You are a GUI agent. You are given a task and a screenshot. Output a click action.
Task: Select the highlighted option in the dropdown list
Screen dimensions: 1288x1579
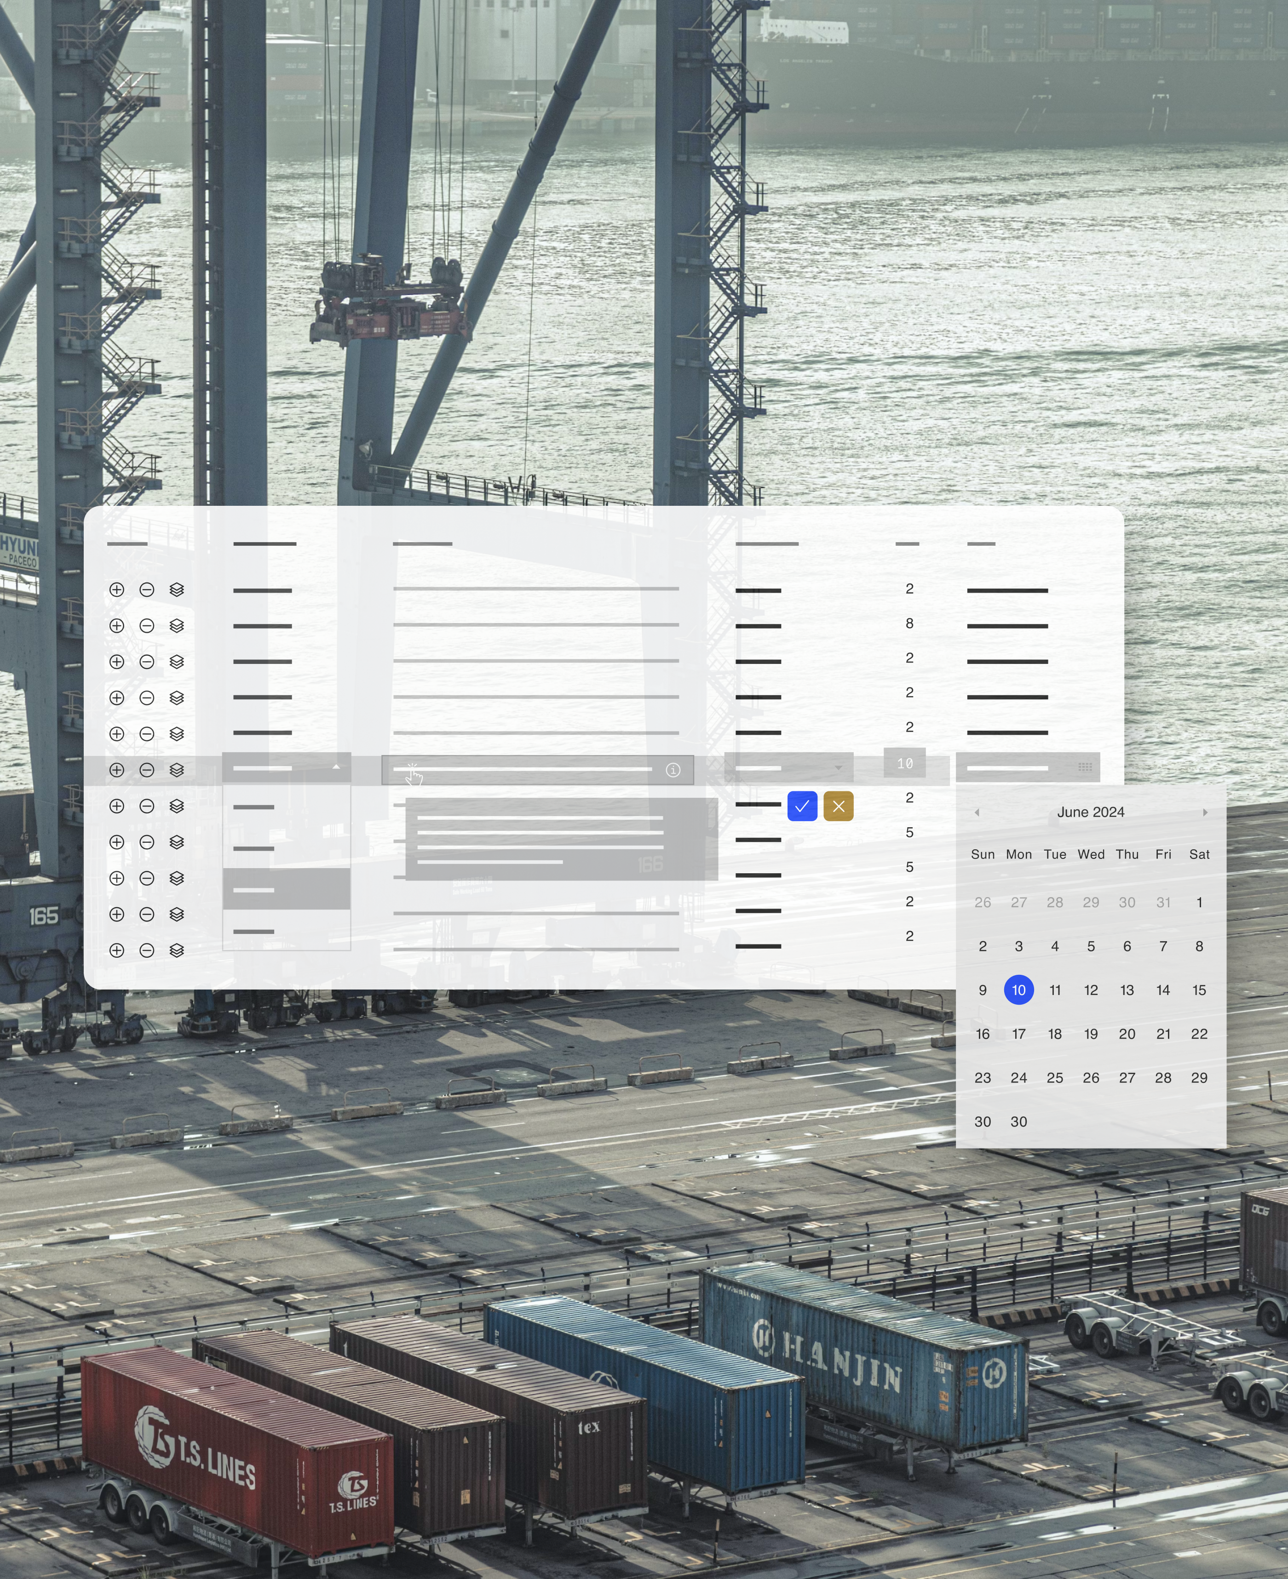[x=287, y=889]
